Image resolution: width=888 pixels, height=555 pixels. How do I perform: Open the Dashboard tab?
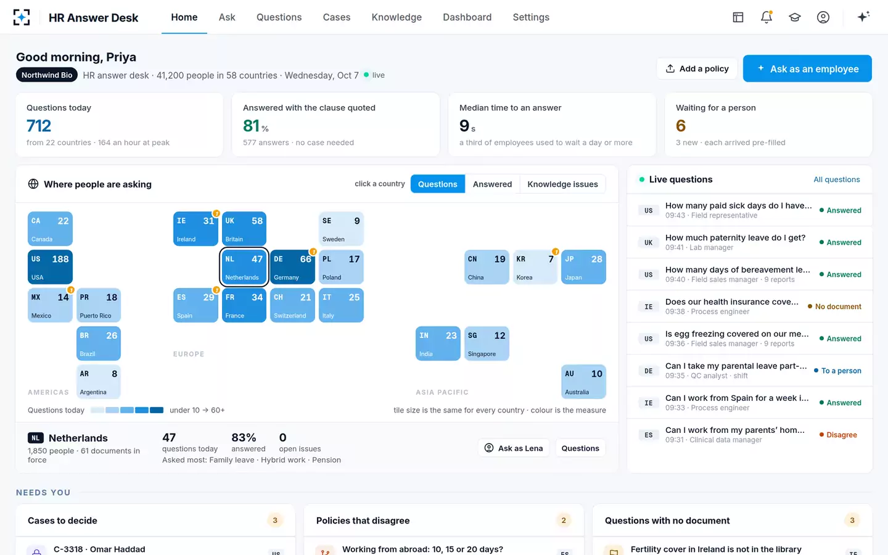(x=467, y=17)
